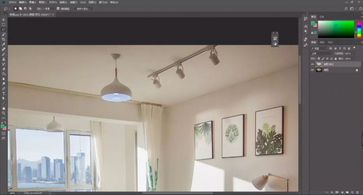Select the Horizontal Type tool
The image size is (363, 195).
[4, 94]
